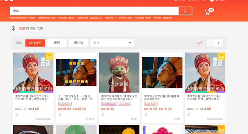Open second-row product with green round item
Image resolution: width=248 pixels, height=134 pixels.
coord(76,129)
